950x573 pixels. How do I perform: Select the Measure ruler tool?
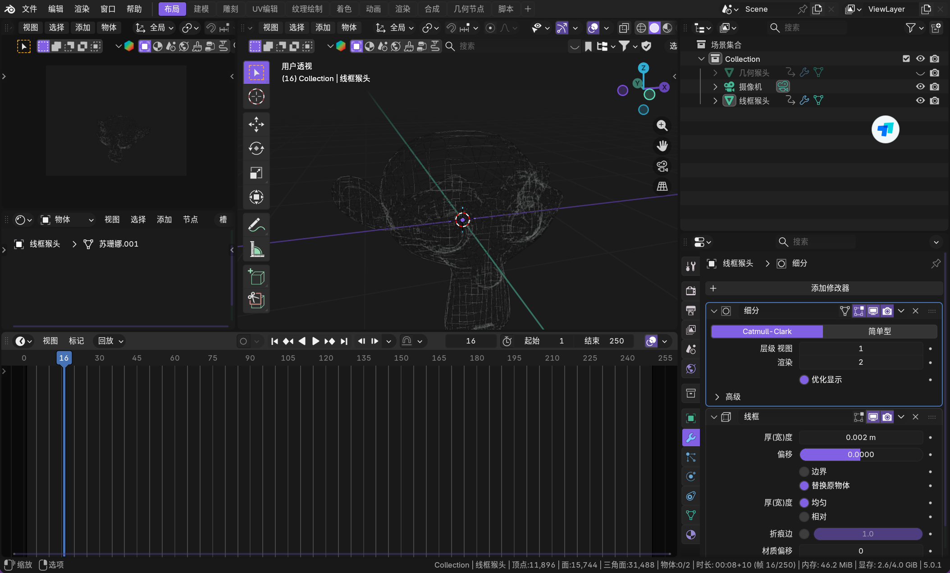pos(256,249)
